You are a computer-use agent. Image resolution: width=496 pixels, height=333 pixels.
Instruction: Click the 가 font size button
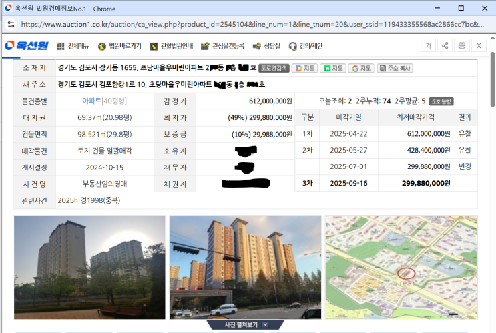click(428, 45)
